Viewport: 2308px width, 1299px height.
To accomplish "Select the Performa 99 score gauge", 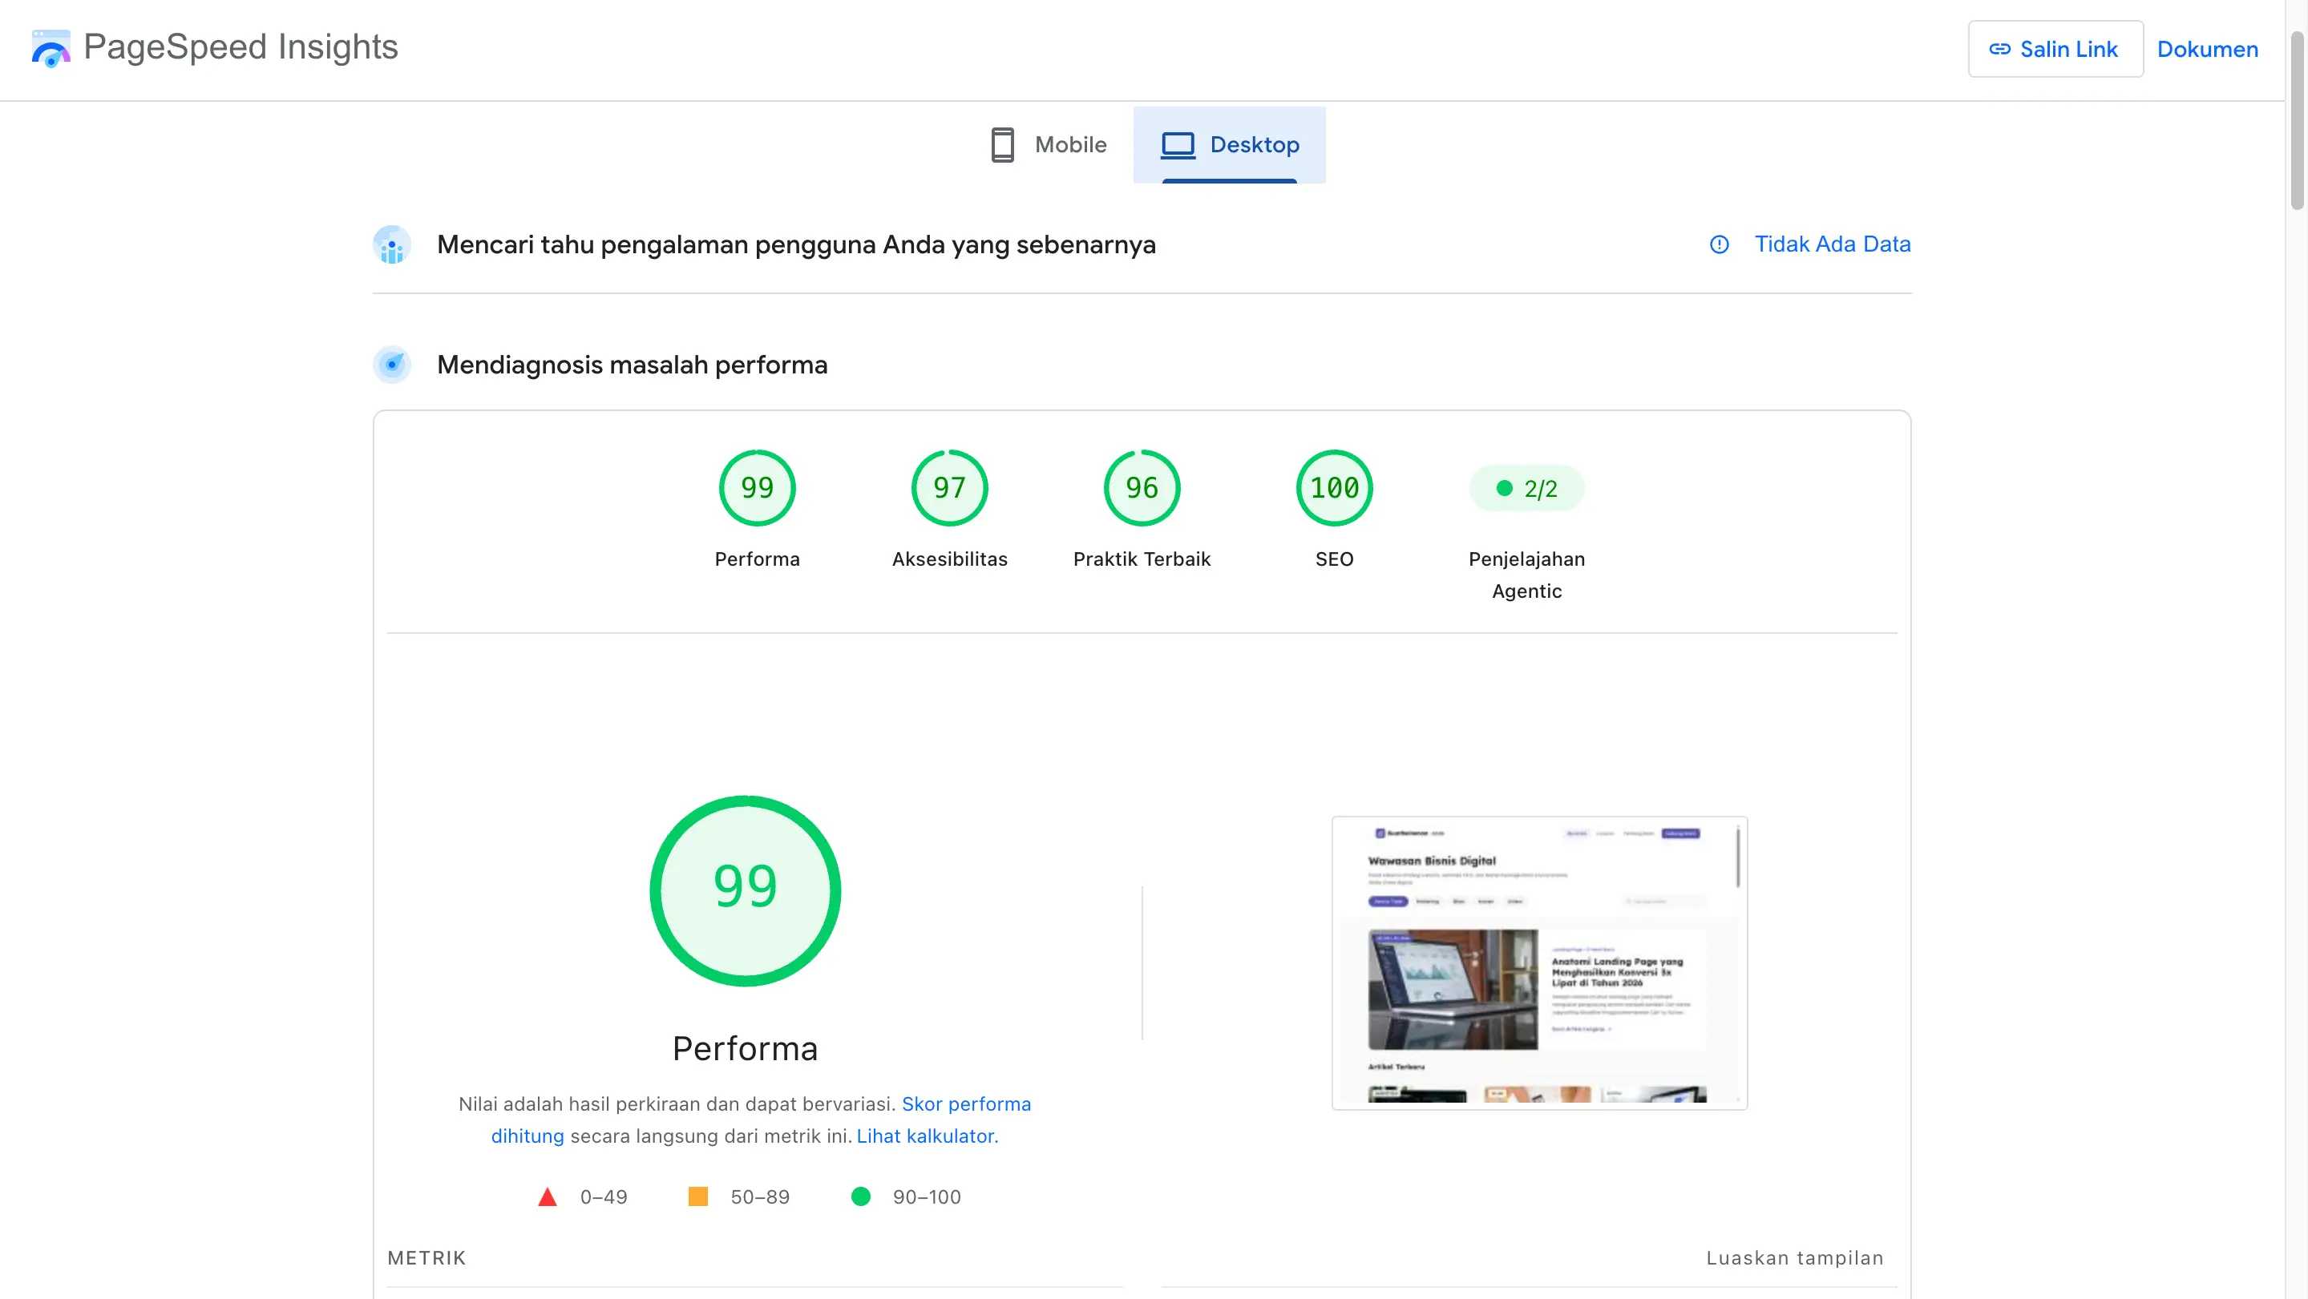I will click(757, 488).
